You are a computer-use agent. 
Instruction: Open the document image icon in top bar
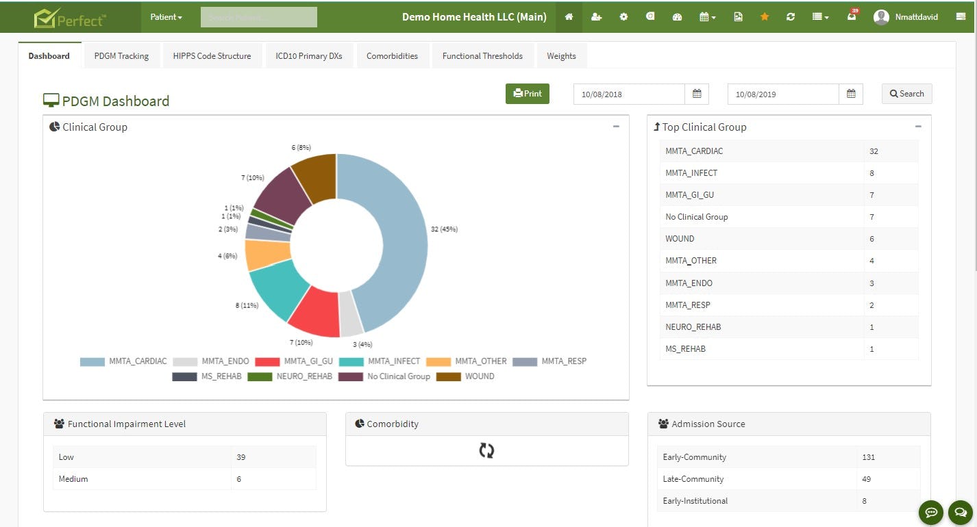point(738,17)
